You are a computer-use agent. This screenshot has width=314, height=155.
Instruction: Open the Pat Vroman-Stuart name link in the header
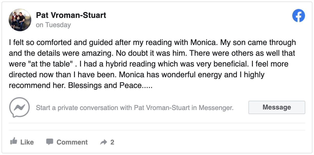point(71,15)
